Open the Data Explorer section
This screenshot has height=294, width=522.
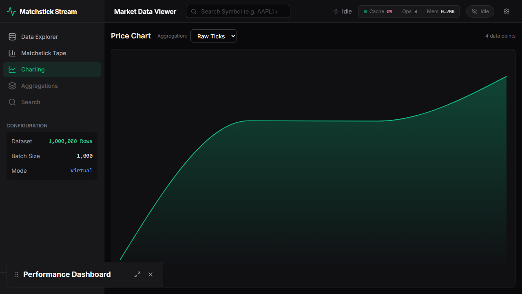pos(40,37)
